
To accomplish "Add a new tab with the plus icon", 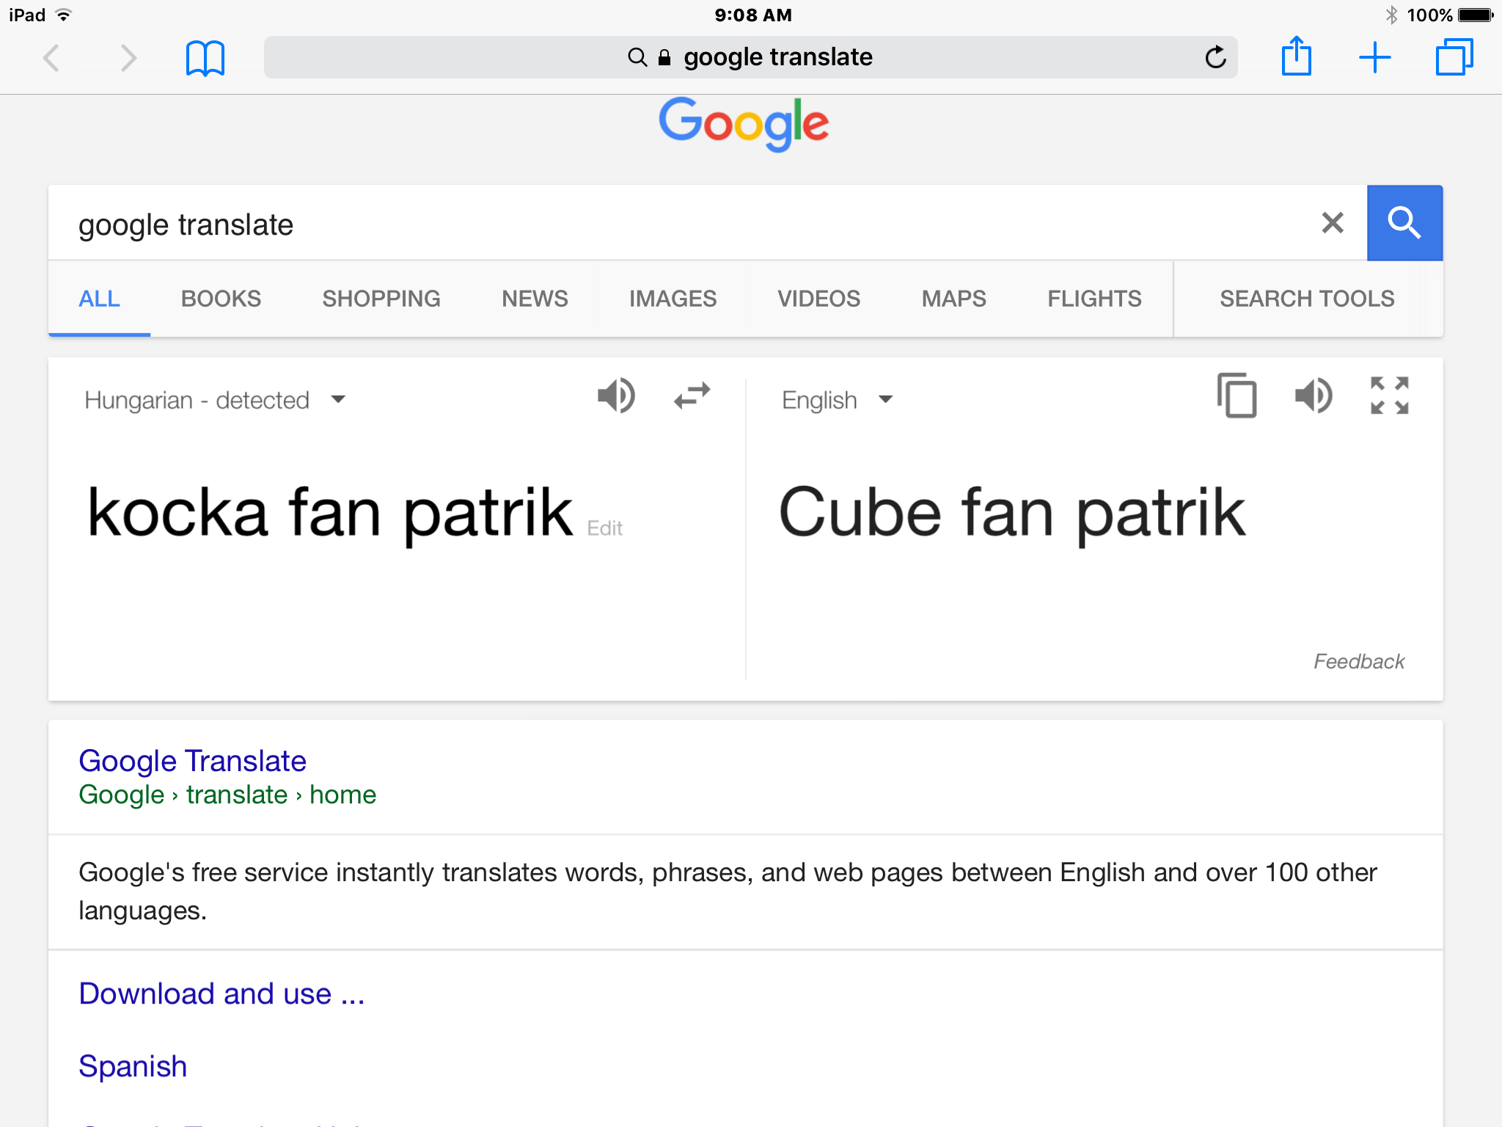I will [1375, 57].
